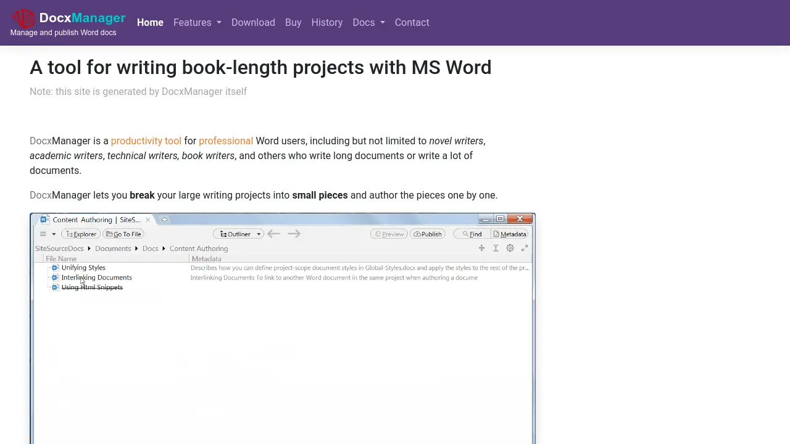Open the Buy page
Screen dimensions: 790x444
[x=293, y=22]
